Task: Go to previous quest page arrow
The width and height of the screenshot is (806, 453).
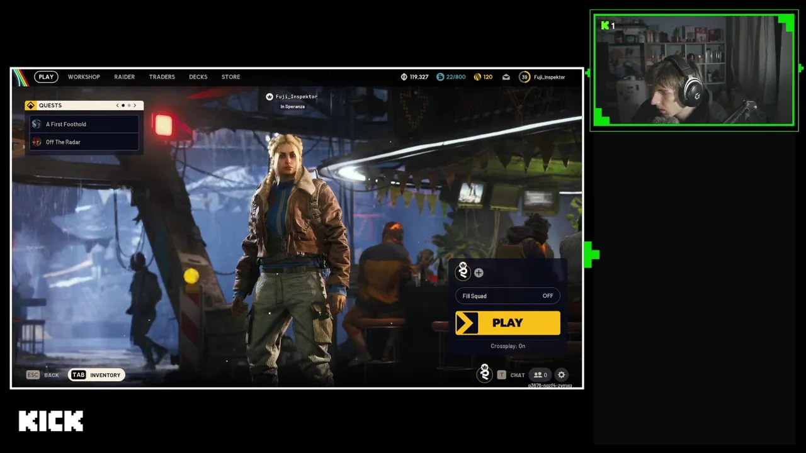Action: pyautogui.click(x=117, y=105)
